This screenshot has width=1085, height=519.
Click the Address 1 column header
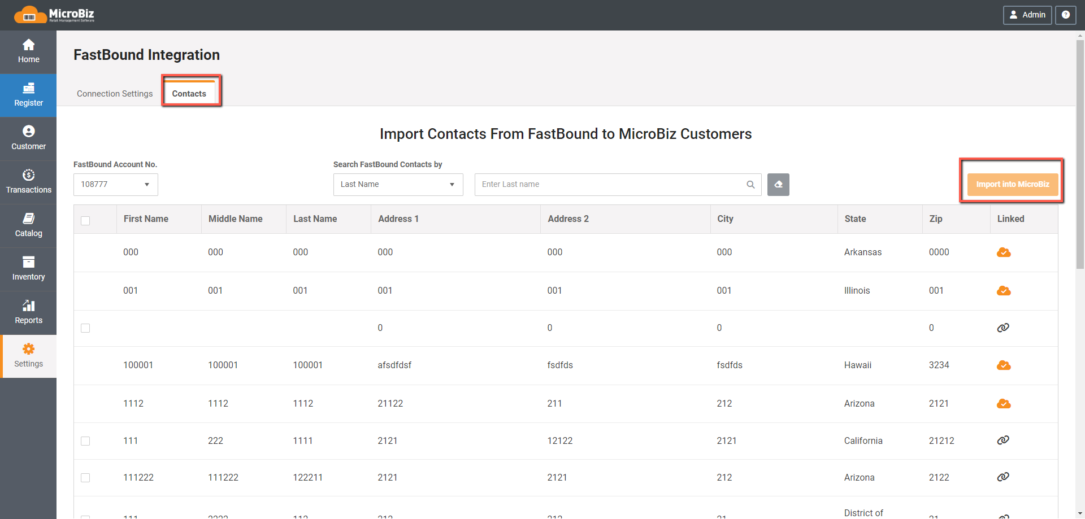398,219
